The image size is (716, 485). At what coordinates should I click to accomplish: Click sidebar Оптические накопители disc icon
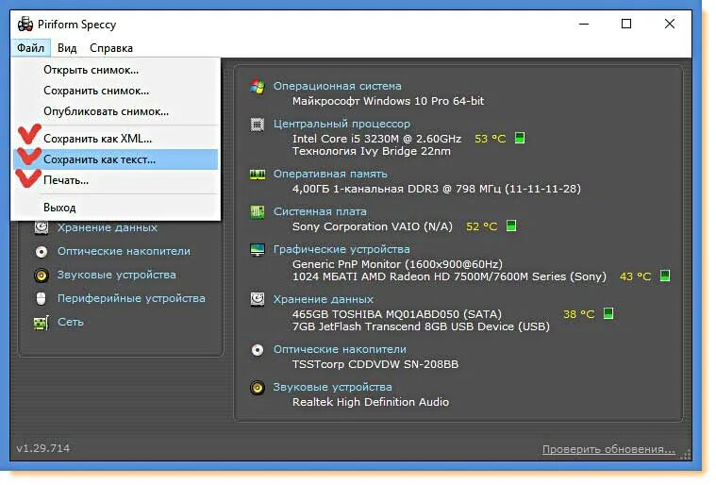point(42,251)
